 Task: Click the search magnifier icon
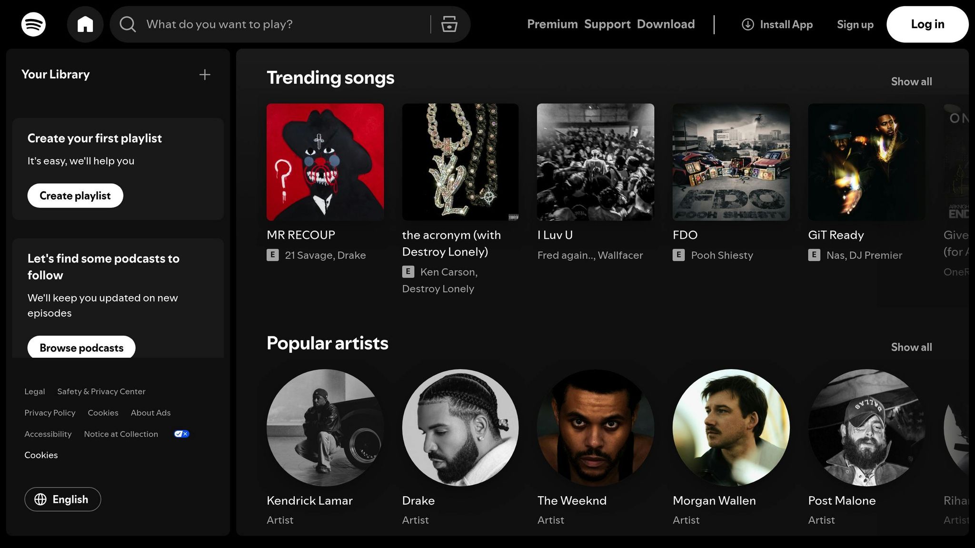[x=127, y=24]
